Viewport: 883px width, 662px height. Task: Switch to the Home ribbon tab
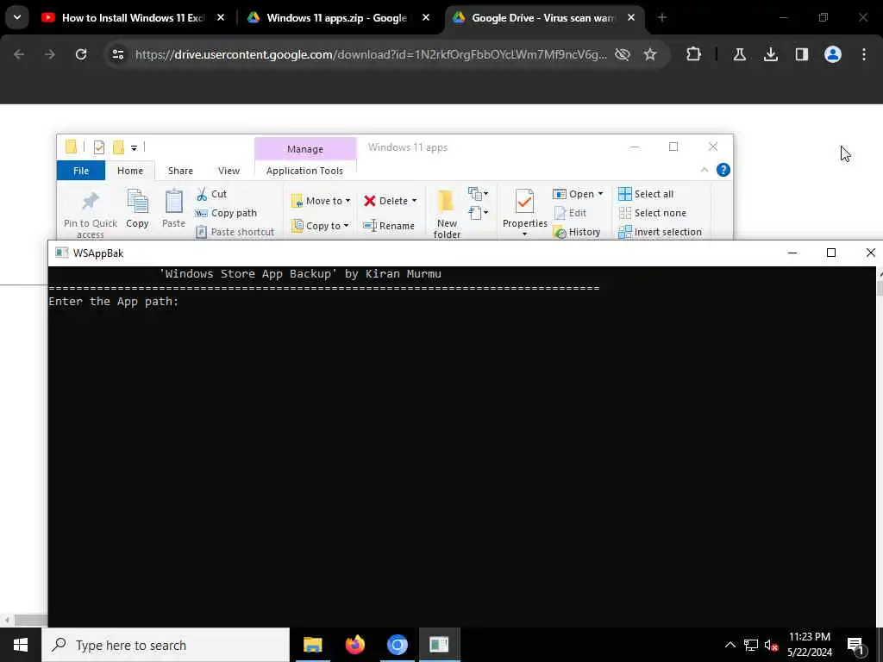[x=130, y=171]
